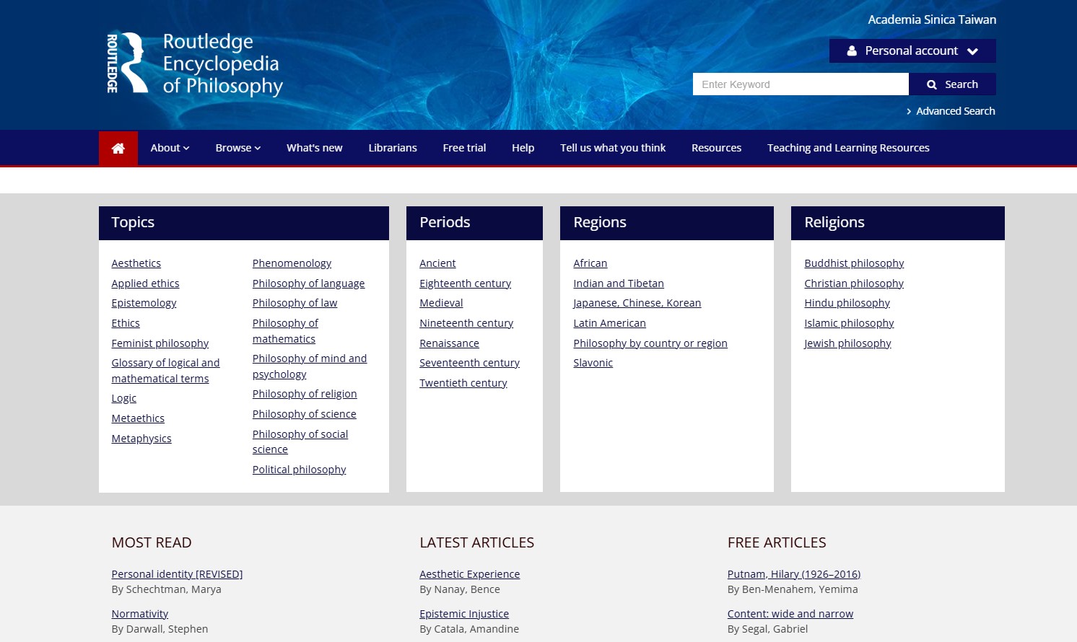Open Epistemic Injustice article
Viewport: 1077px width, 642px height.
click(464, 614)
